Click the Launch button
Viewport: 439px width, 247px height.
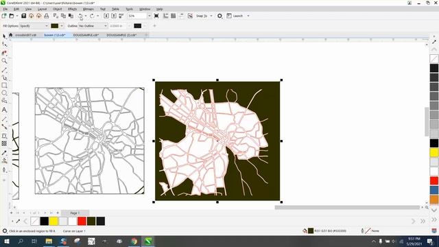click(235, 16)
